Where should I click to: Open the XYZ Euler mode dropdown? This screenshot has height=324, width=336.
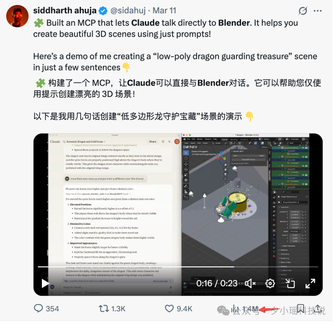tap(296, 231)
